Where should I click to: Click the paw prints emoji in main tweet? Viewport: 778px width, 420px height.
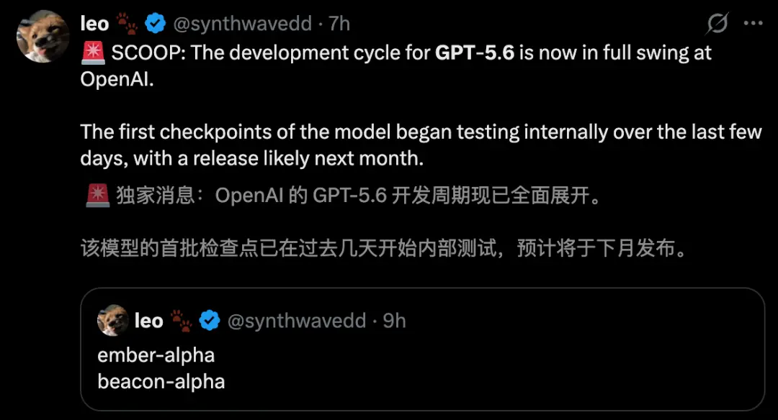127,23
